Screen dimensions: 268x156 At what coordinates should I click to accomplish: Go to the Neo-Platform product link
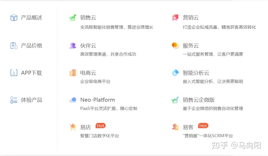97,100
